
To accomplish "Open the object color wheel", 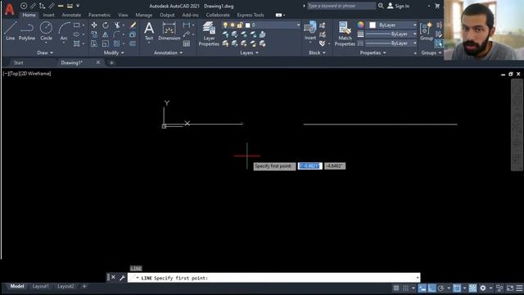I will [x=360, y=25].
